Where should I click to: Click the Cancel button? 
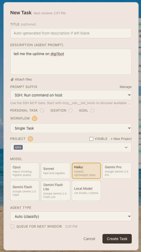tap(89, 239)
